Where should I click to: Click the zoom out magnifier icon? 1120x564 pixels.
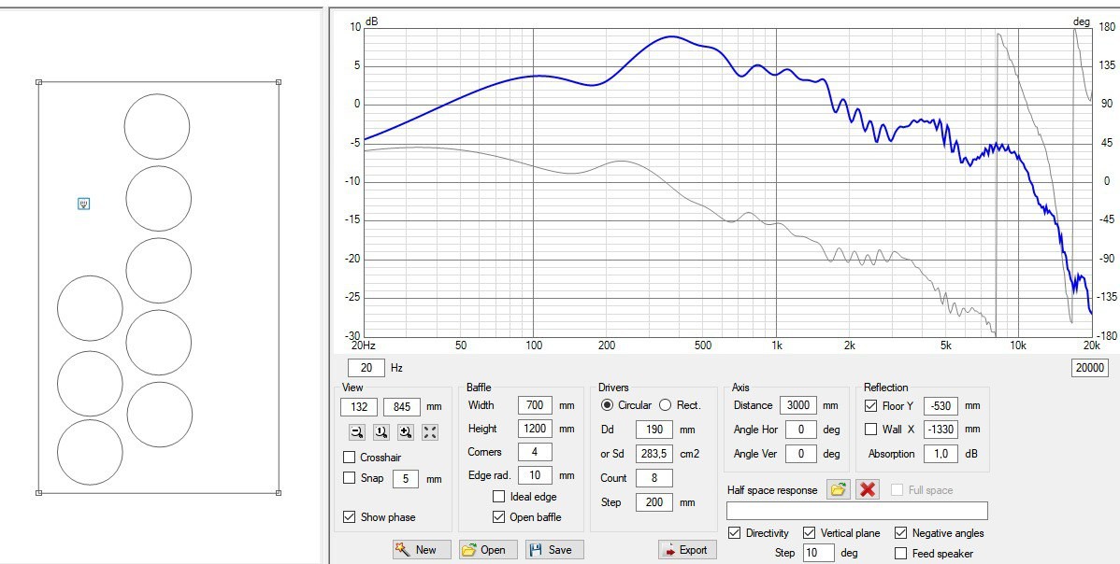click(x=356, y=431)
